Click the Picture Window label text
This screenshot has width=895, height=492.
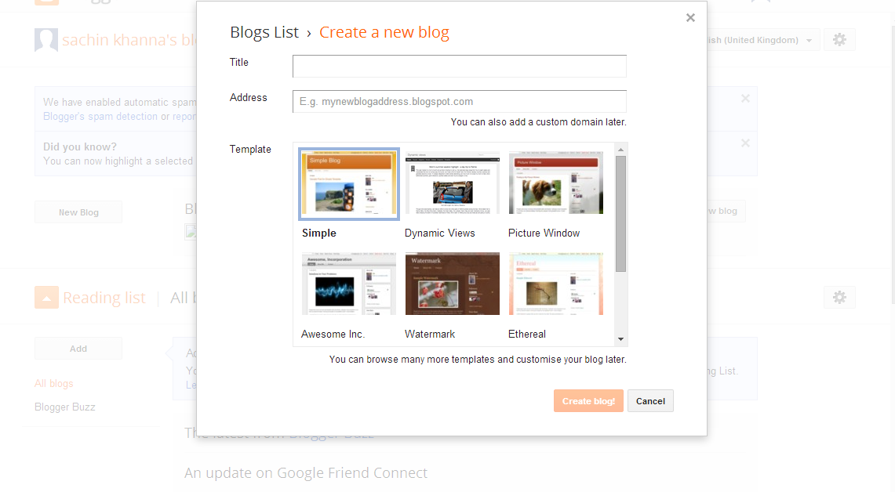(x=544, y=233)
